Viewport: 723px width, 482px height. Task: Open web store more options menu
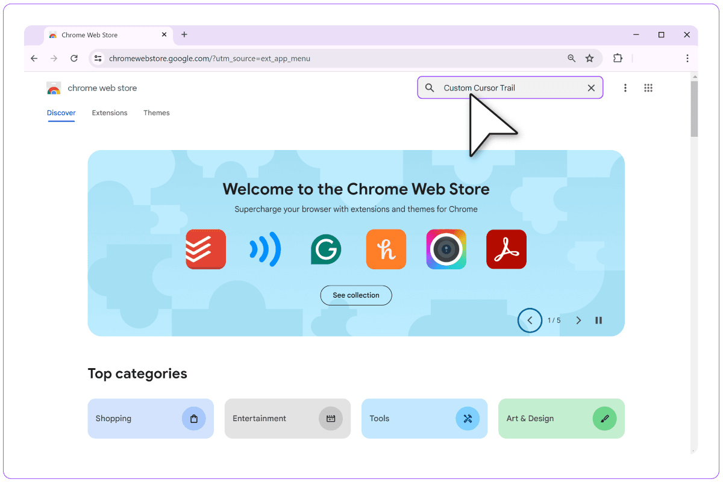[x=625, y=88]
